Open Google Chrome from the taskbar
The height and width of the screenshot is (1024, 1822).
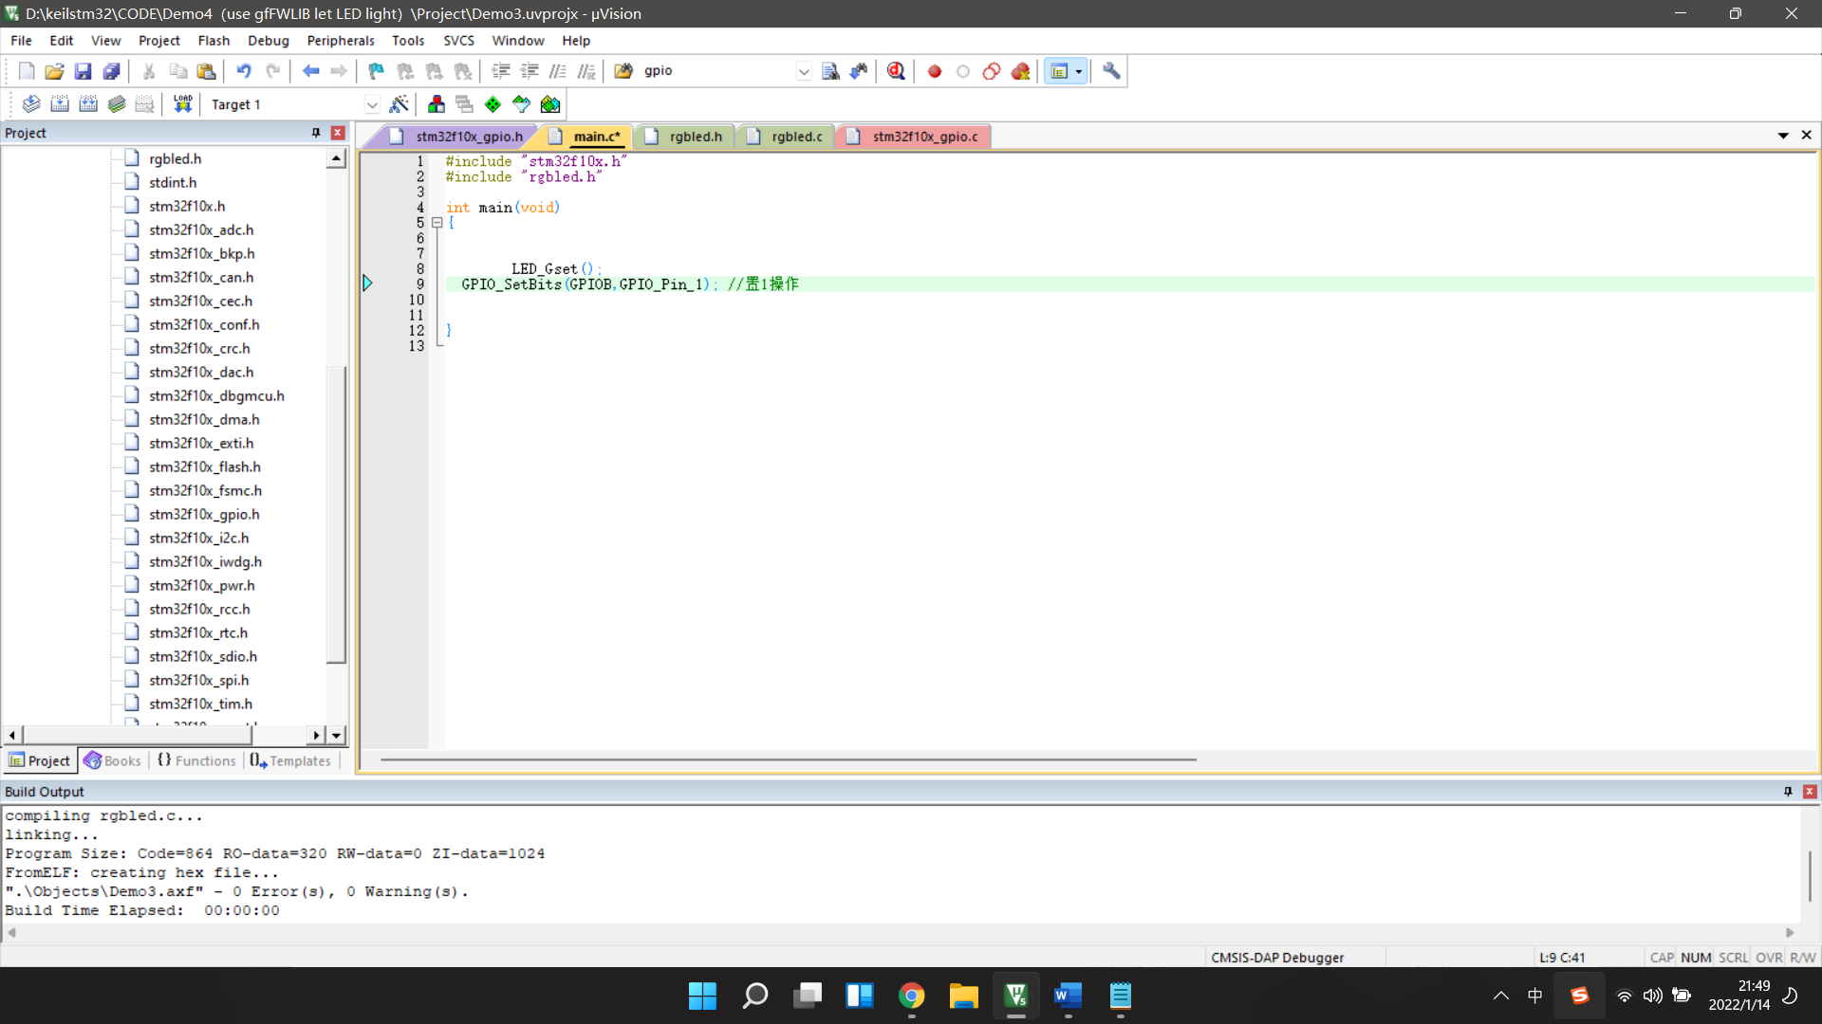[x=911, y=996]
